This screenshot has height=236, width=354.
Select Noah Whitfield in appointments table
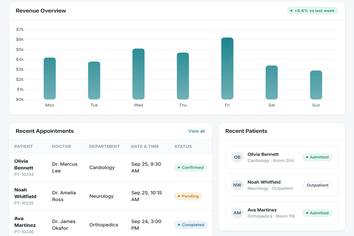25,193
